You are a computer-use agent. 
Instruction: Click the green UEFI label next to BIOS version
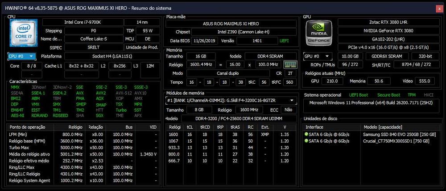(x=284, y=41)
